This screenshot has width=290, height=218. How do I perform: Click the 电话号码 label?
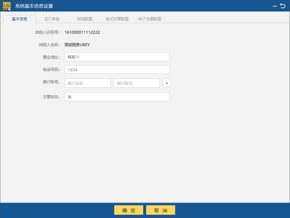point(51,70)
